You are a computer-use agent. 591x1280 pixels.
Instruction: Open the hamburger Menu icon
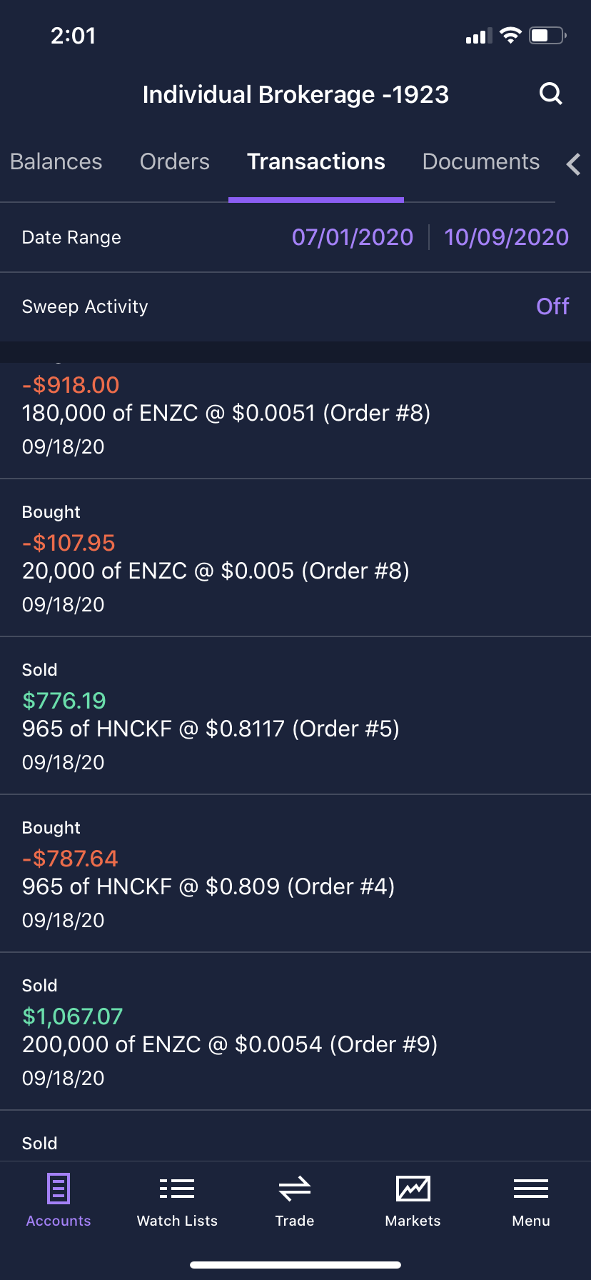click(531, 1189)
